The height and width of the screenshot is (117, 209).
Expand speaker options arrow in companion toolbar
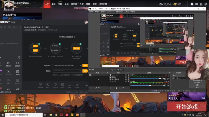pyautogui.click(x=80, y=85)
